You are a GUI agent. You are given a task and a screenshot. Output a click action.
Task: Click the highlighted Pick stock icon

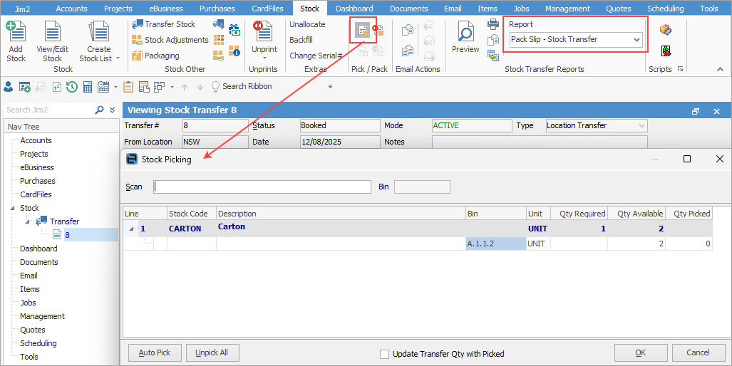click(x=363, y=30)
